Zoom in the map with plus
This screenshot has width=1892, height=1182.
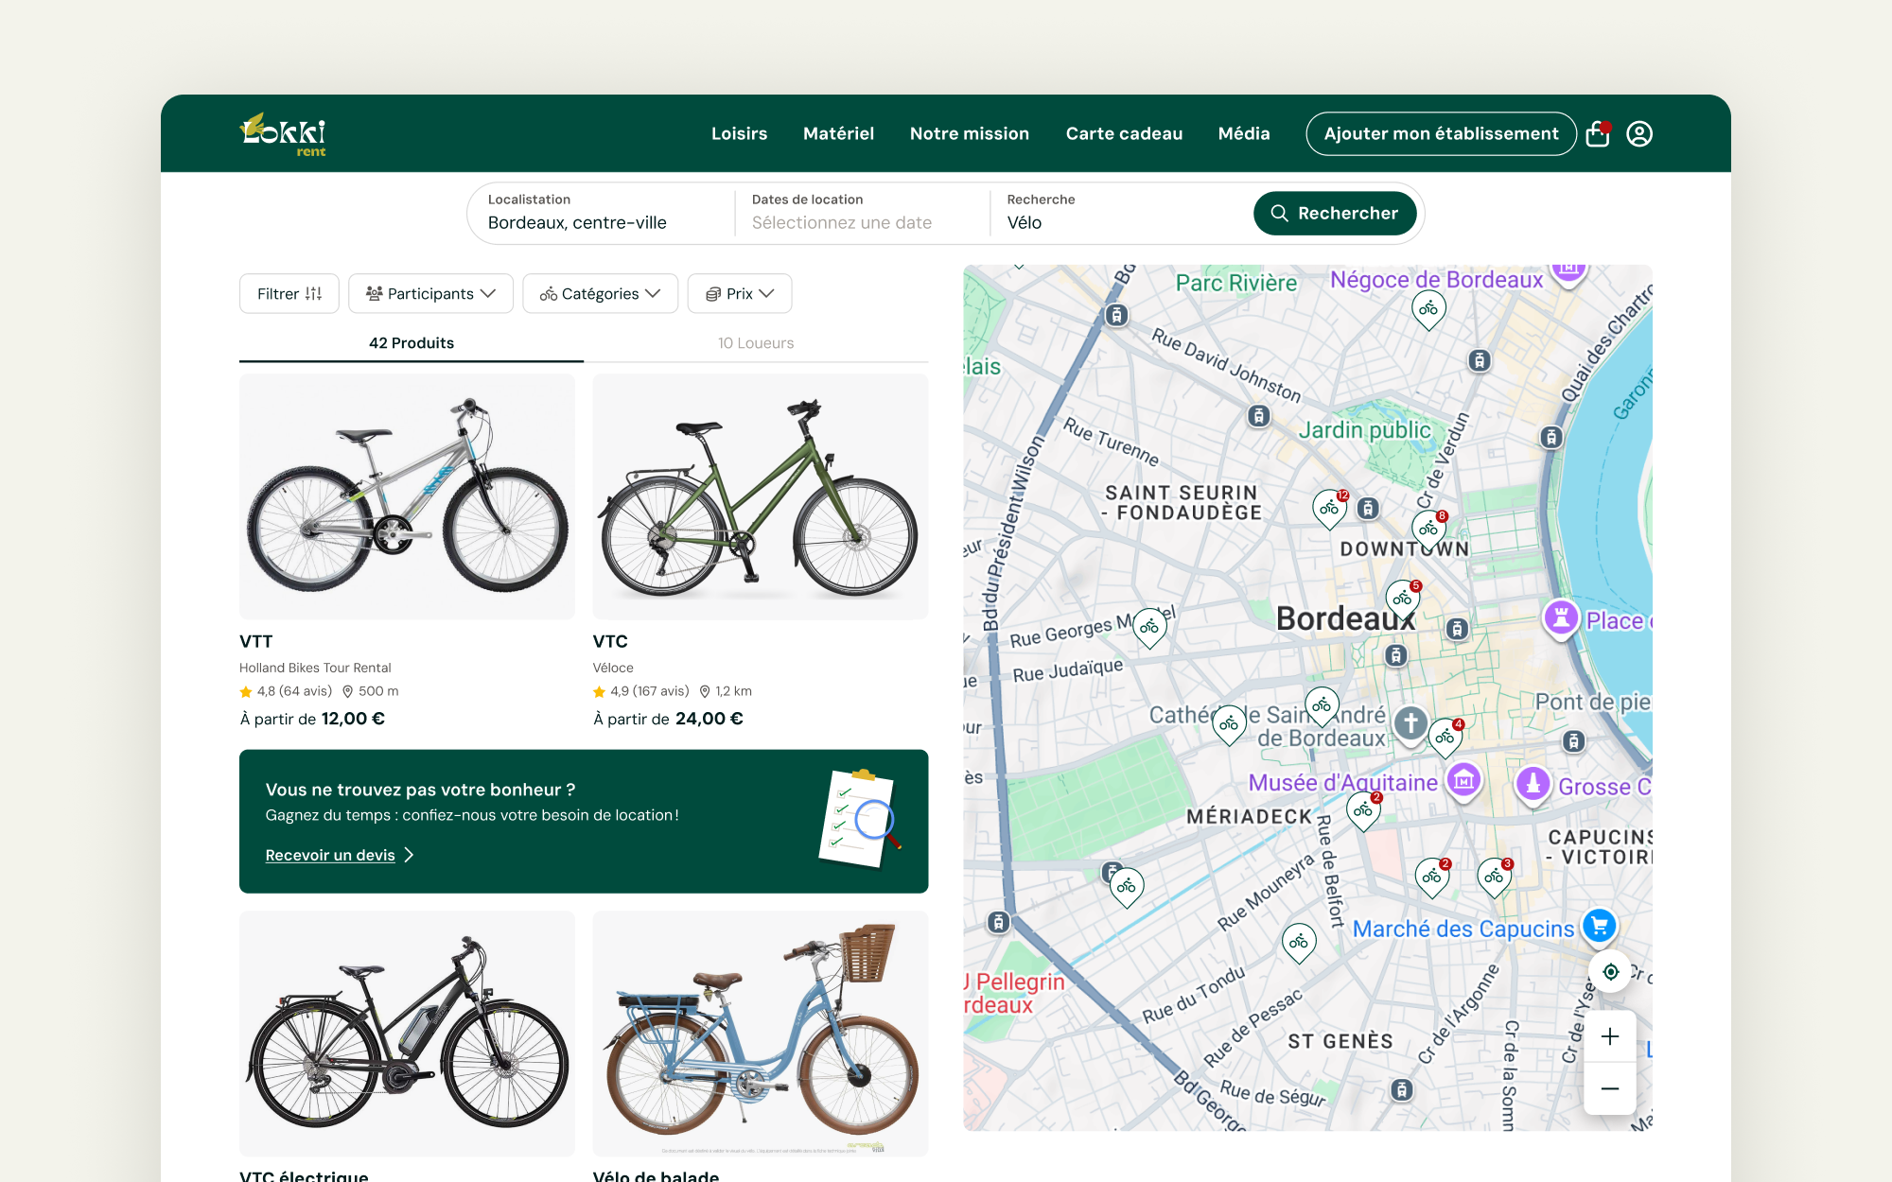[x=1610, y=1036]
